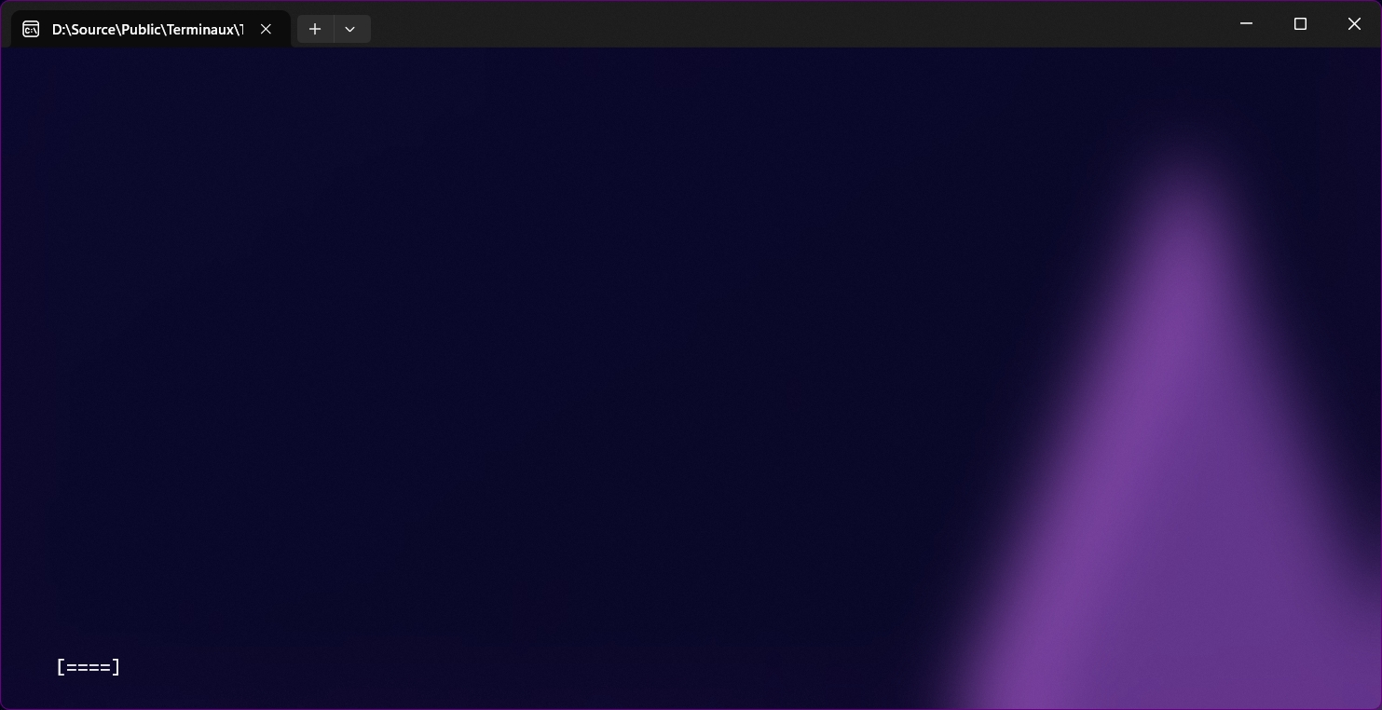Minimize the terminal window

click(1246, 23)
